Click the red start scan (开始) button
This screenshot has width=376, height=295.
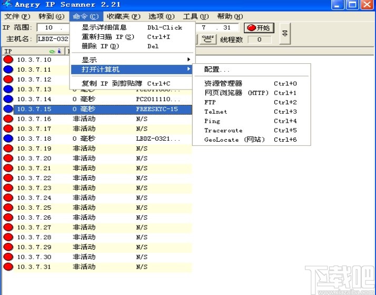coord(259,27)
